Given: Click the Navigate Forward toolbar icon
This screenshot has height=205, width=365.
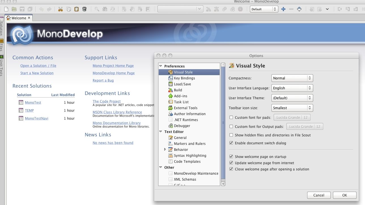Looking at the screenshot, I should (320, 9).
